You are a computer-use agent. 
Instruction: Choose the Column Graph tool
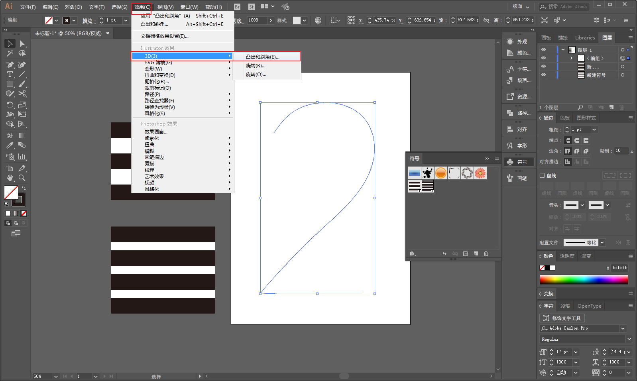[x=22, y=157]
